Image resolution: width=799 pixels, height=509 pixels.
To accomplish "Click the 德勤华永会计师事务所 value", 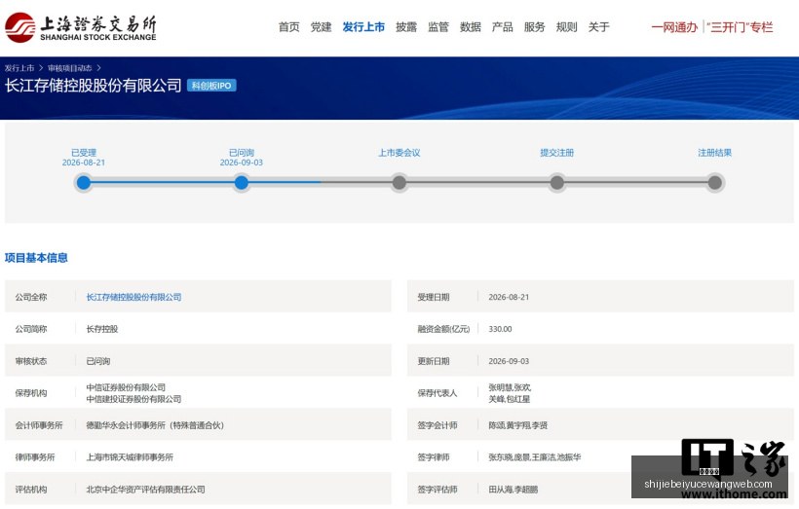I will tap(155, 425).
